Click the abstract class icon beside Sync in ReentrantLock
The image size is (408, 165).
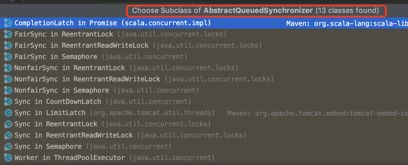click(8, 124)
